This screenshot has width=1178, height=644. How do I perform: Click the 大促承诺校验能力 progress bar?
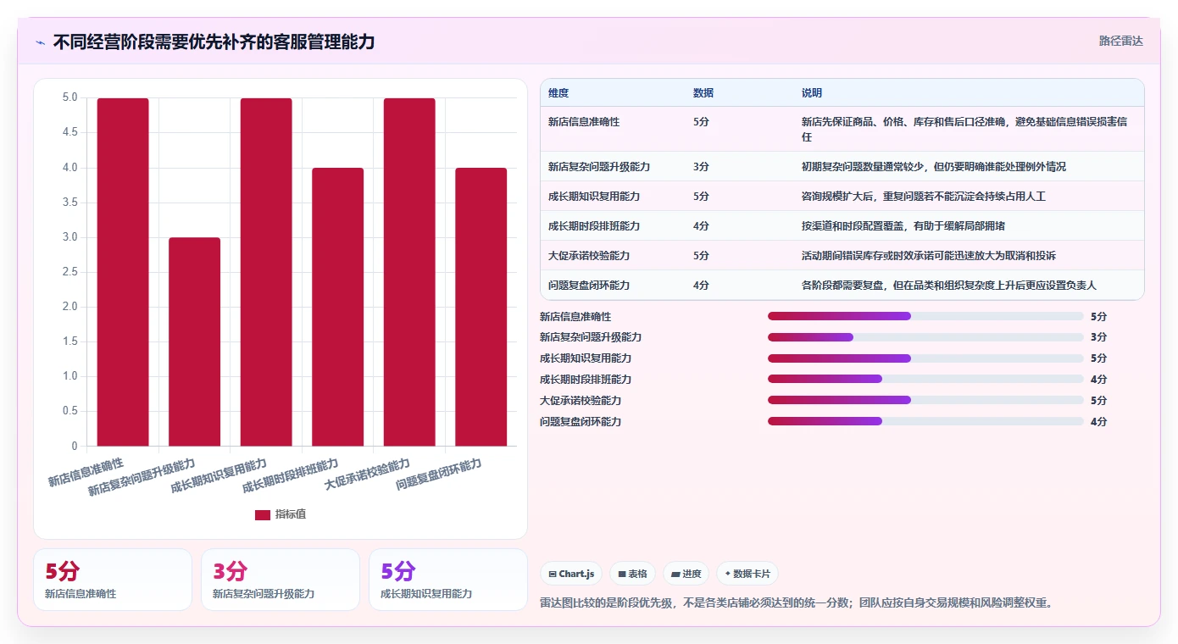(x=925, y=400)
